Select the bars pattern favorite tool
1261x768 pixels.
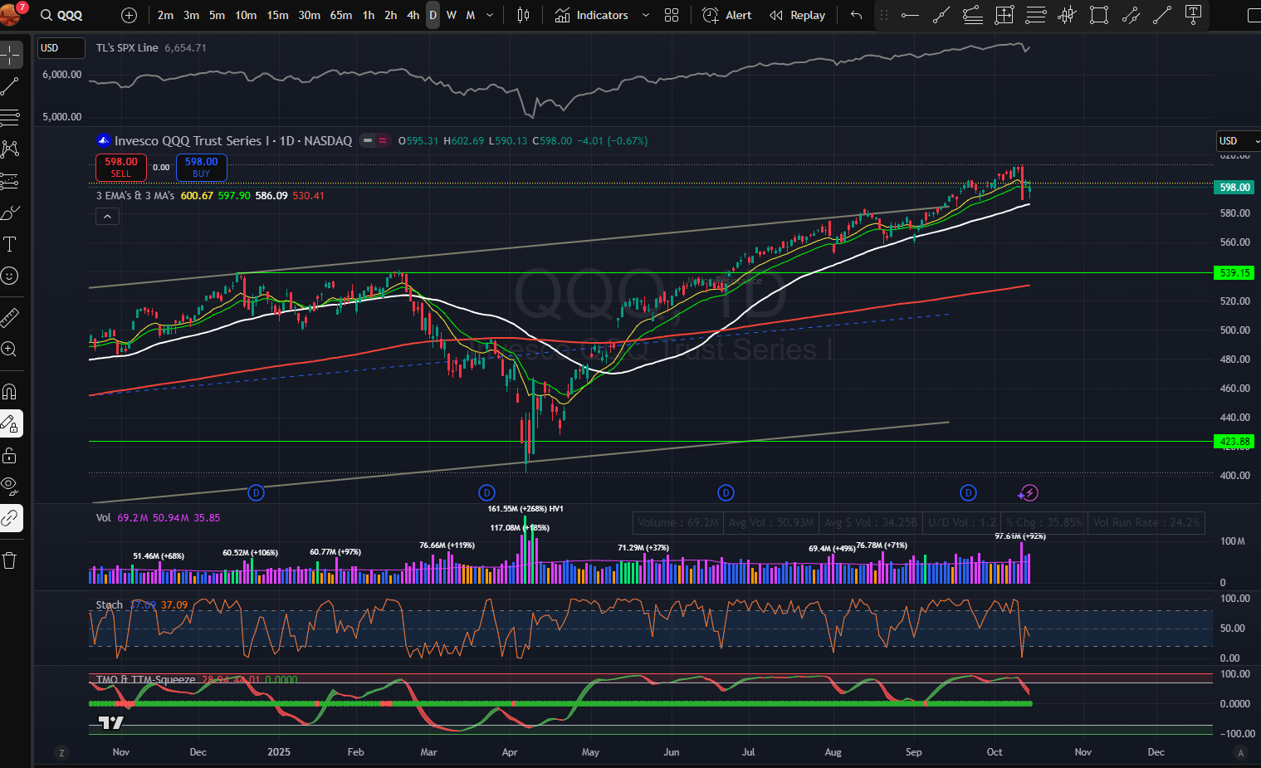pyautogui.click(x=1068, y=15)
